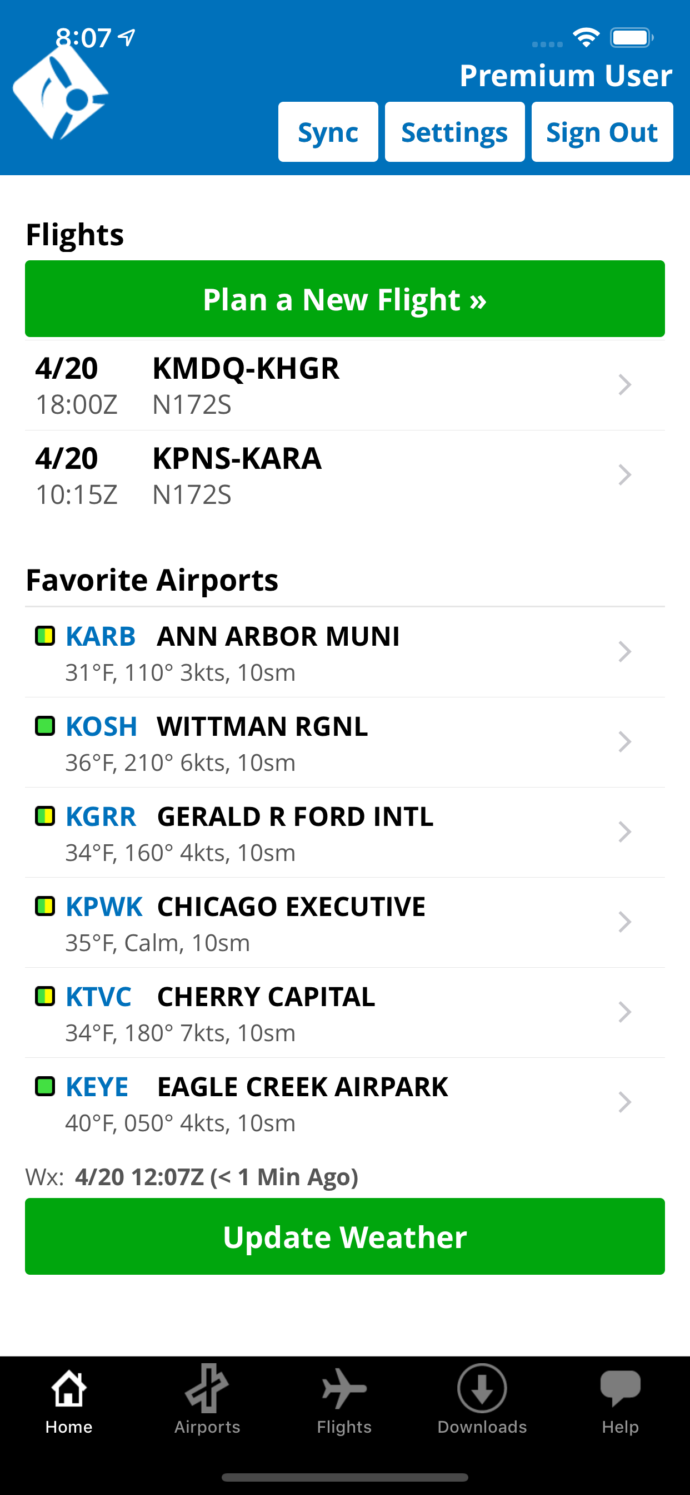Expand the KPNS-KARA flight chevron

[624, 475]
